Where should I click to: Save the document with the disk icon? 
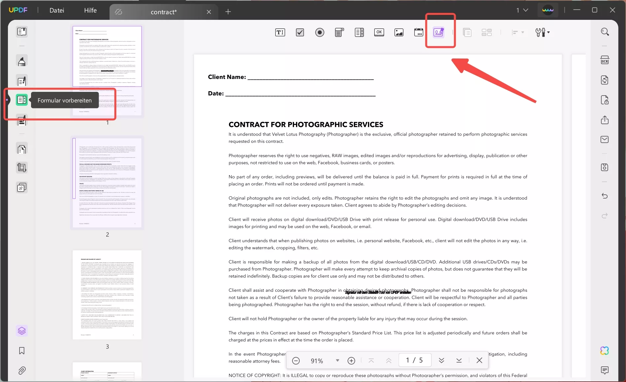point(605,167)
